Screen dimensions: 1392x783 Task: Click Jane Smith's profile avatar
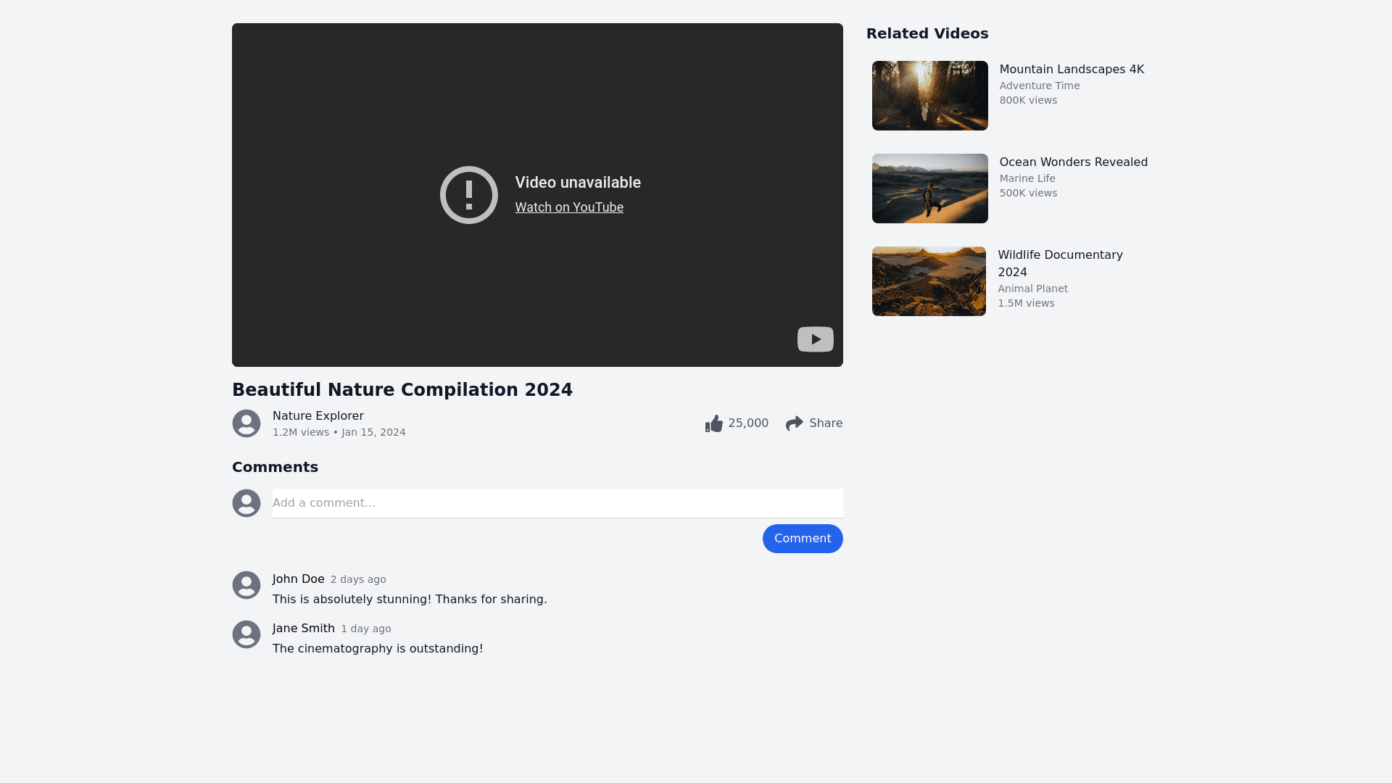coord(246,634)
